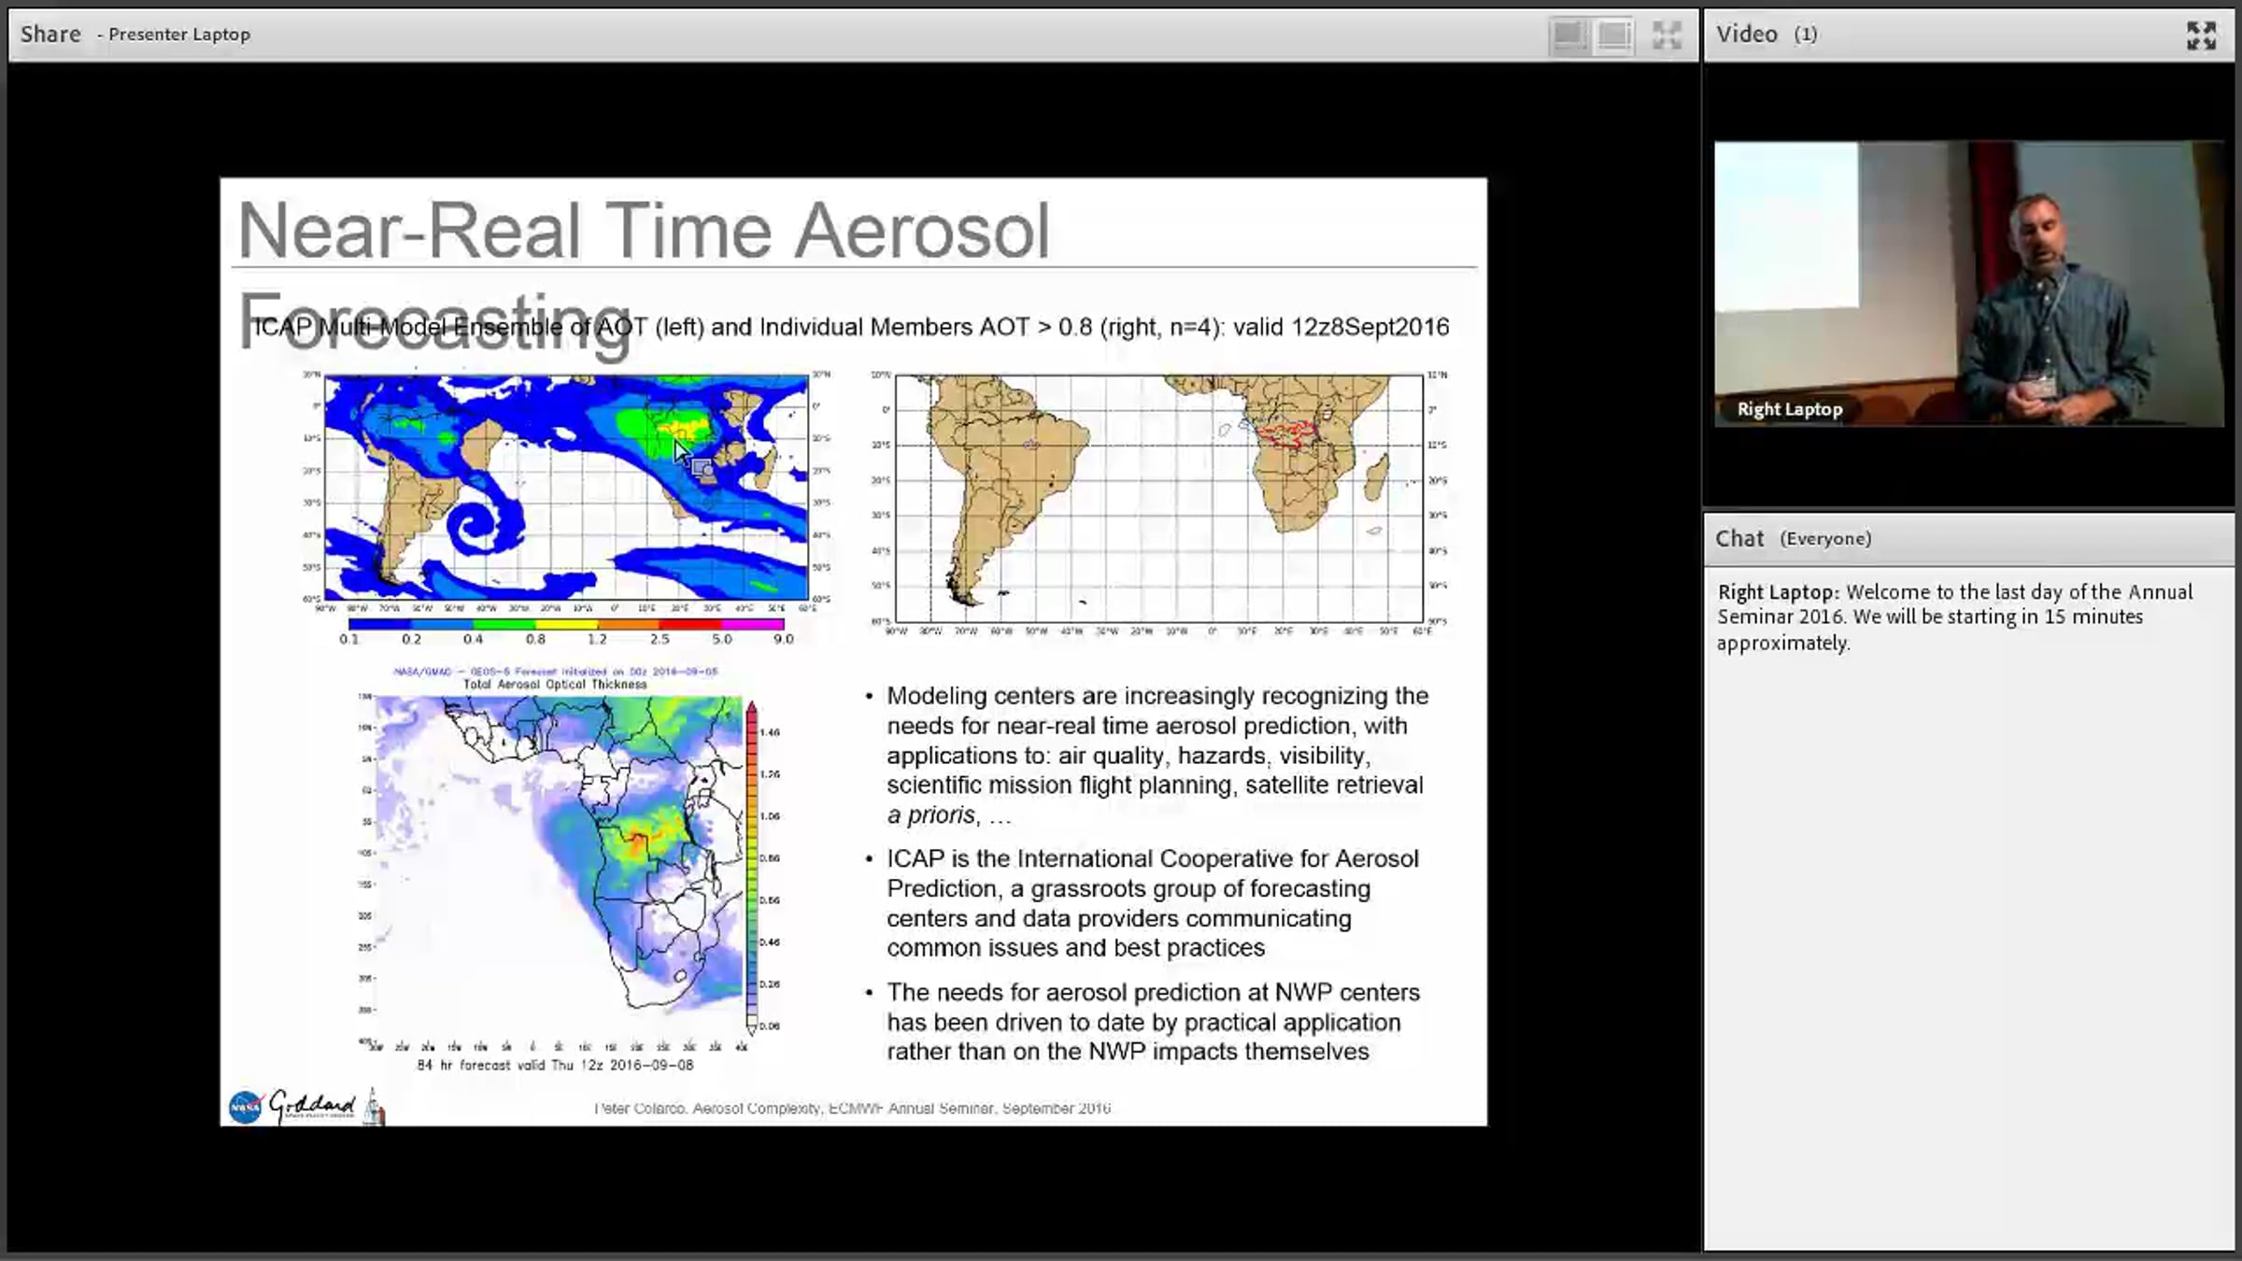Click the Goddard logo on the slide
The image size is (2242, 1261).
click(313, 1105)
